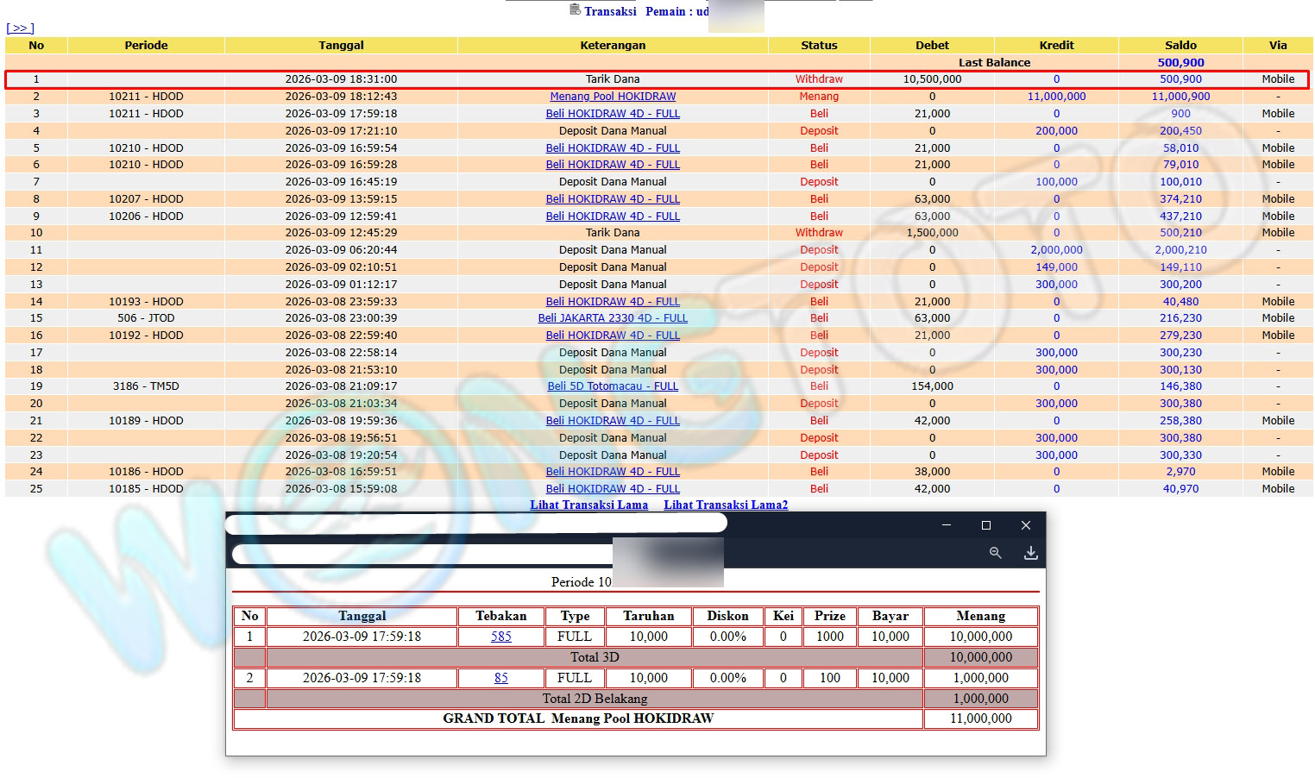1315x778 pixels.
Task: Open the Menang Pool HOKIDRAW link
Action: point(613,97)
